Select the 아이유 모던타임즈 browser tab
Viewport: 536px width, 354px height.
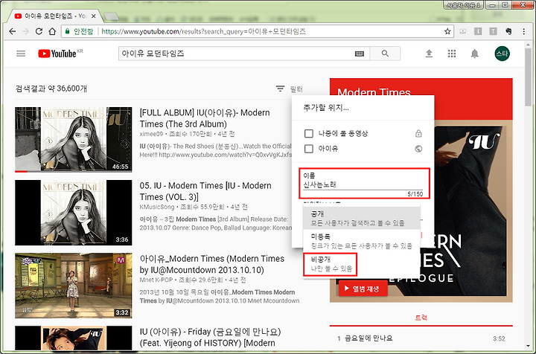pos(54,16)
